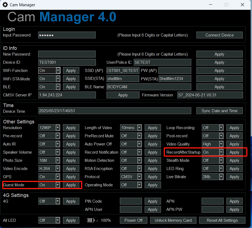Apply the LED Ring setting

pyautogui.click(x=235, y=169)
